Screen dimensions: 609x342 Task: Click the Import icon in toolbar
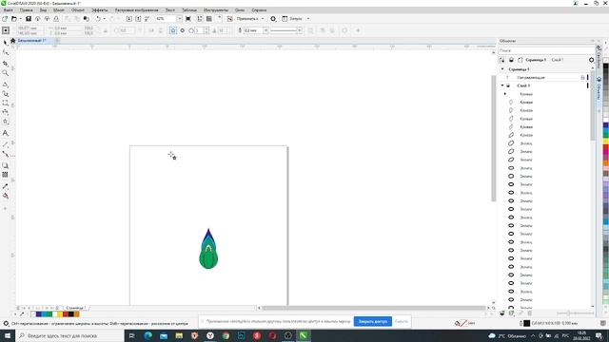pos(129,19)
